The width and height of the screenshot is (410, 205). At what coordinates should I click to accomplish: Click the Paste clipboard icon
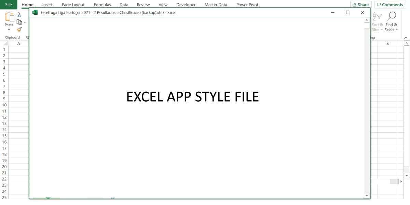(x=9, y=17)
